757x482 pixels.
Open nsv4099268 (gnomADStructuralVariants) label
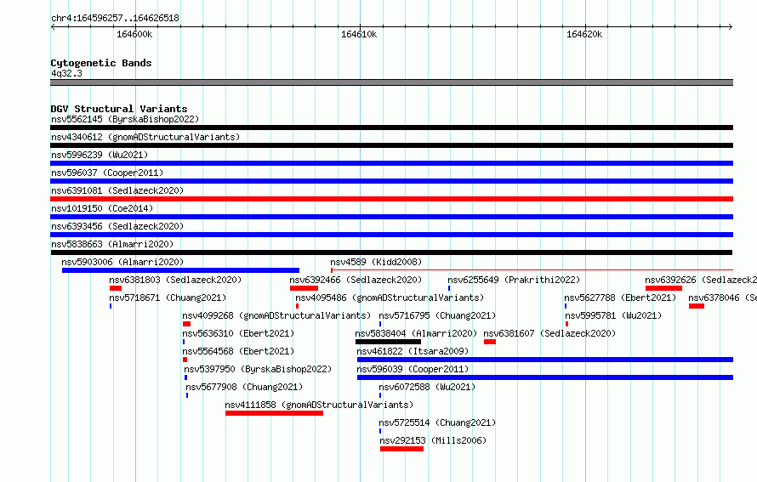(x=276, y=315)
